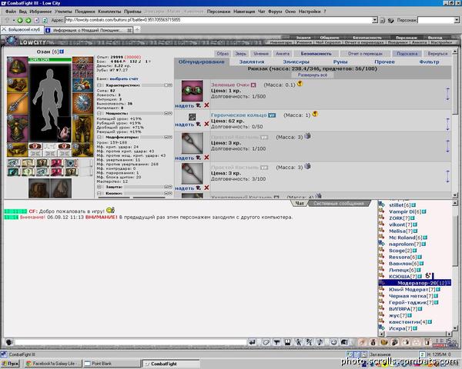
Task: Click the walking man chat icon
Action: (299, 342)
